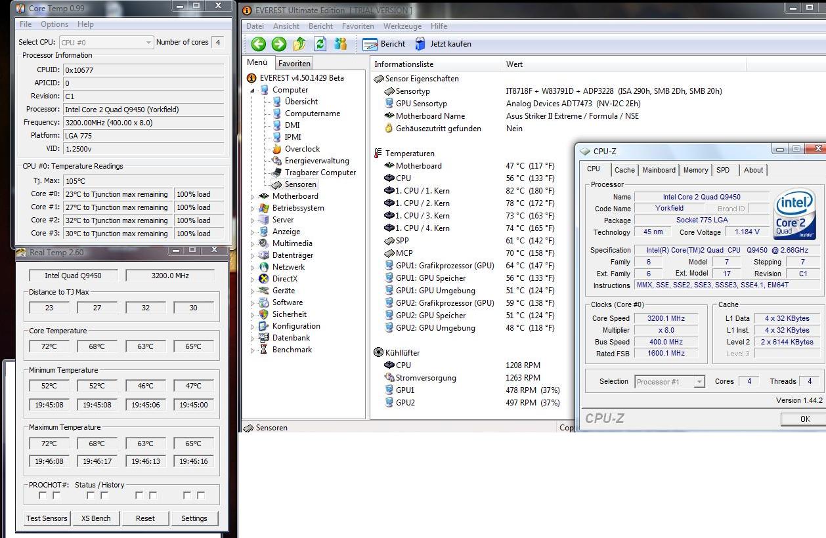Click the Konfiguration icon in EVEREST tree
The width and height of the screenshot is (826, 538).
click(x=265, y=326)
